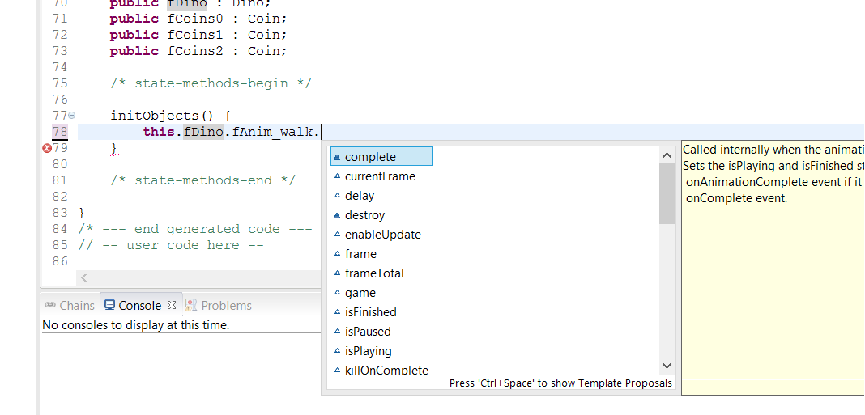The height and width of the screenshot is (415, 865).
Task: Click the method icon beside 'destroy'
Action: (x=337, y=215)
